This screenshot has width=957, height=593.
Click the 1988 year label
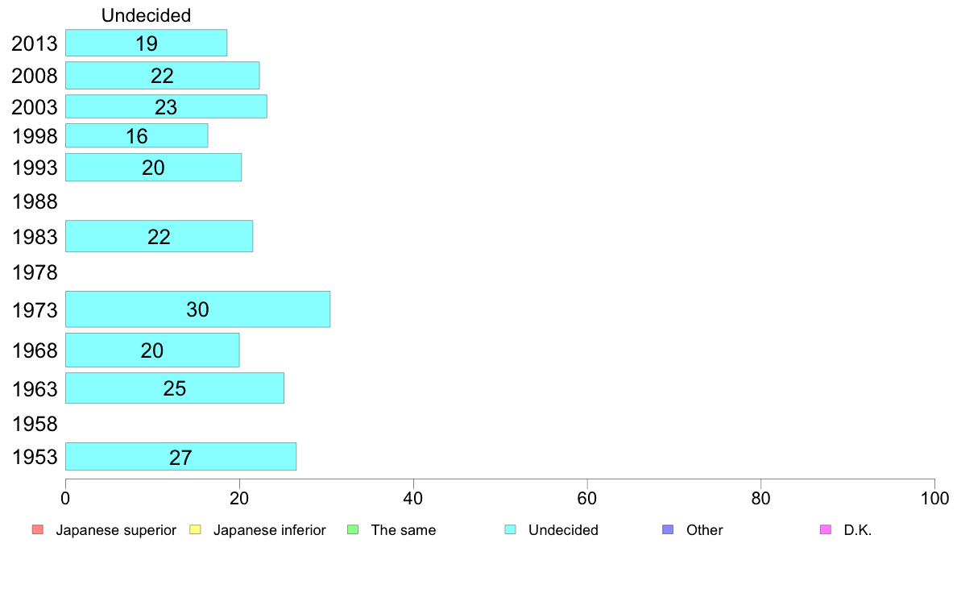click(x=35, y=201)
